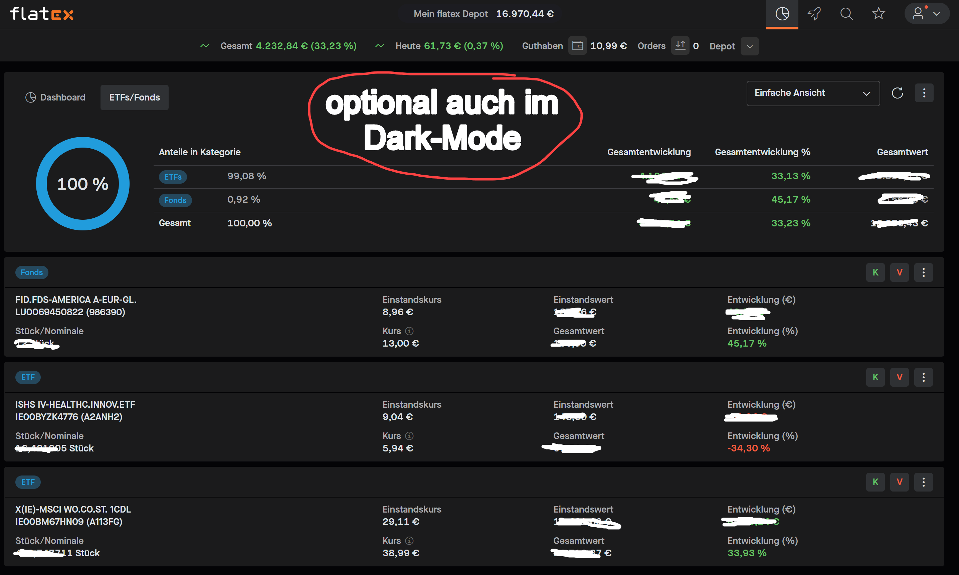959x575 pixels.
Task: Click the 33,93 % Entwicklung value
Action: point(747,553)
